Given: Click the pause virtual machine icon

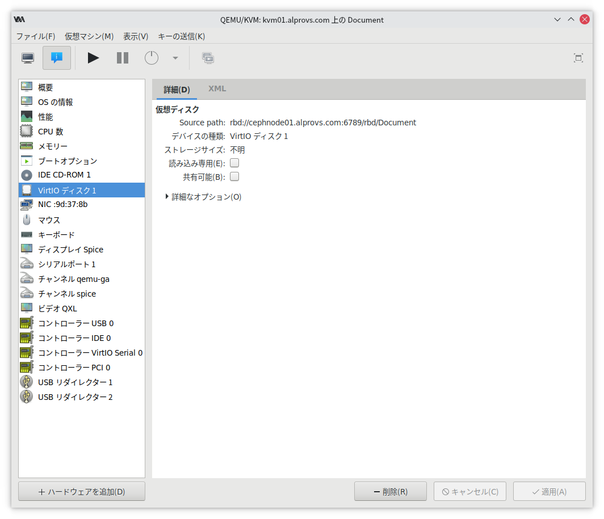Looking at the screenshot, I should [x=123, y=58].
